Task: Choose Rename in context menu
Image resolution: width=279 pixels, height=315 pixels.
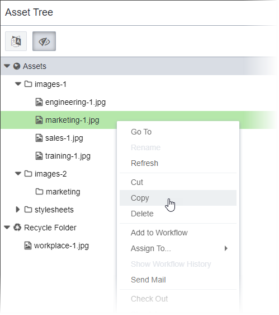Action: click(x=178, y=147)
